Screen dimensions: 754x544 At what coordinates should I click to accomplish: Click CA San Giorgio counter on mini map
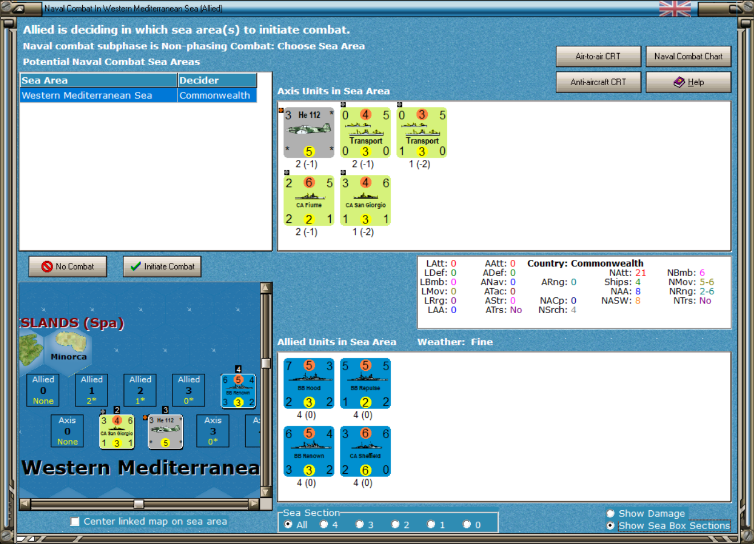(117, 431)
